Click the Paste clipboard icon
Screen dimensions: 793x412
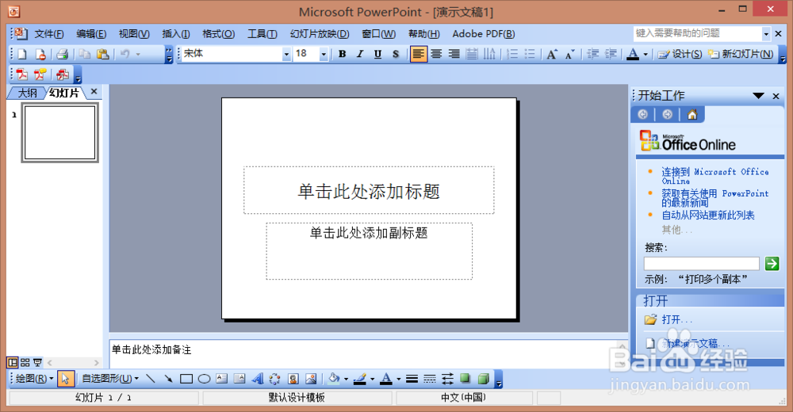pyautogui.click(x=102, y=54)
